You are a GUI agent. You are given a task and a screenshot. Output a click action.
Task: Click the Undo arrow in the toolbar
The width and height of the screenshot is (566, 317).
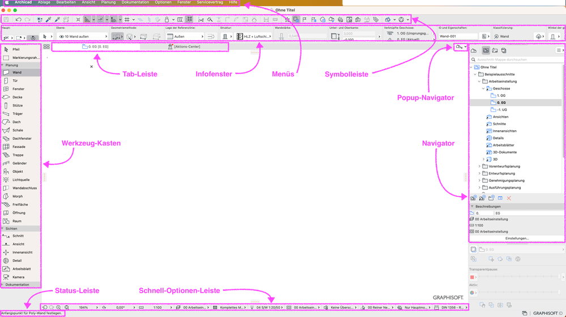[18, 19]
